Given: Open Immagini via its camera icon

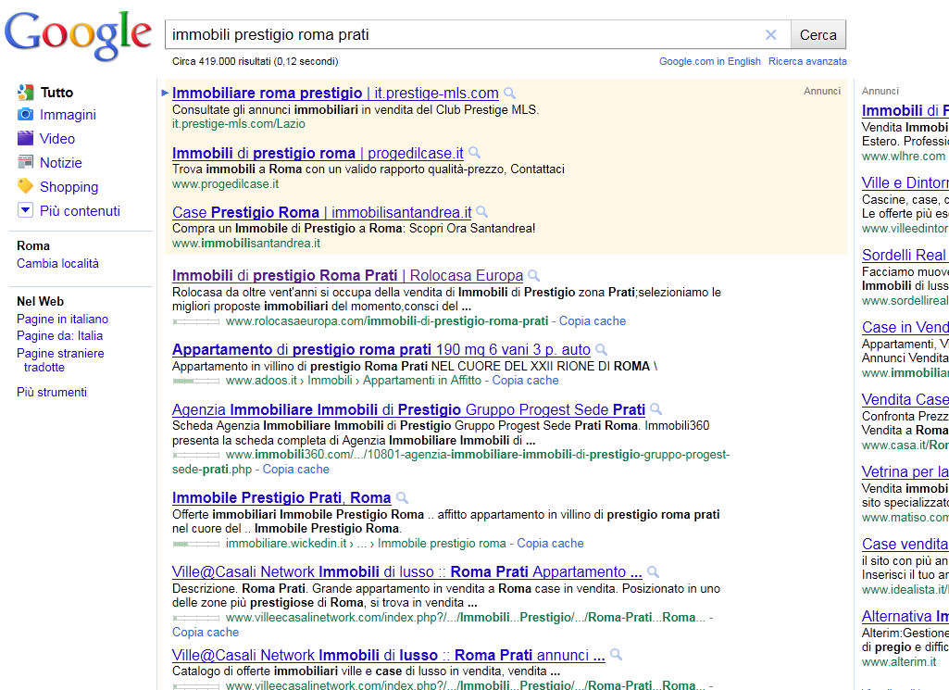Looking at the screenshot, I should pos(25,115).
